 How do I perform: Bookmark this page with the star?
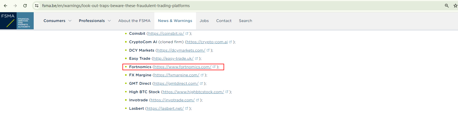coord(455,6)
